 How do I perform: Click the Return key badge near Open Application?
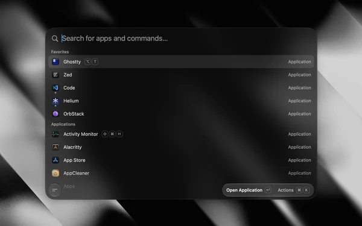[x=268, y=190]
